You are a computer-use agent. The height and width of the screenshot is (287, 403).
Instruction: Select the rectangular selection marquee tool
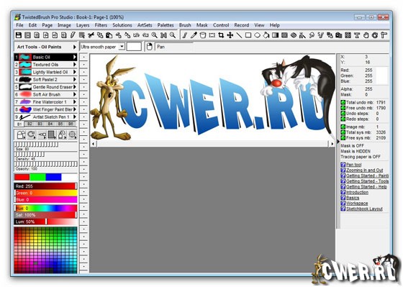coord(212,35)
